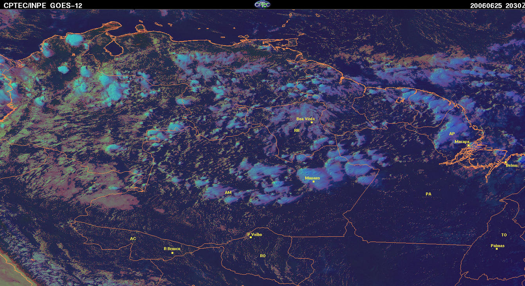This screenshot has width=525, height=286.
Task: Click the TO state label
Action: [504, 235]
